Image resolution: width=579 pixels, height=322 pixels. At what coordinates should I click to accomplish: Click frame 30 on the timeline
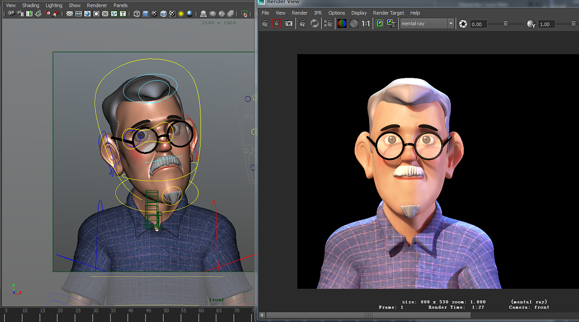pyautogui.click(x=95, y=312)
